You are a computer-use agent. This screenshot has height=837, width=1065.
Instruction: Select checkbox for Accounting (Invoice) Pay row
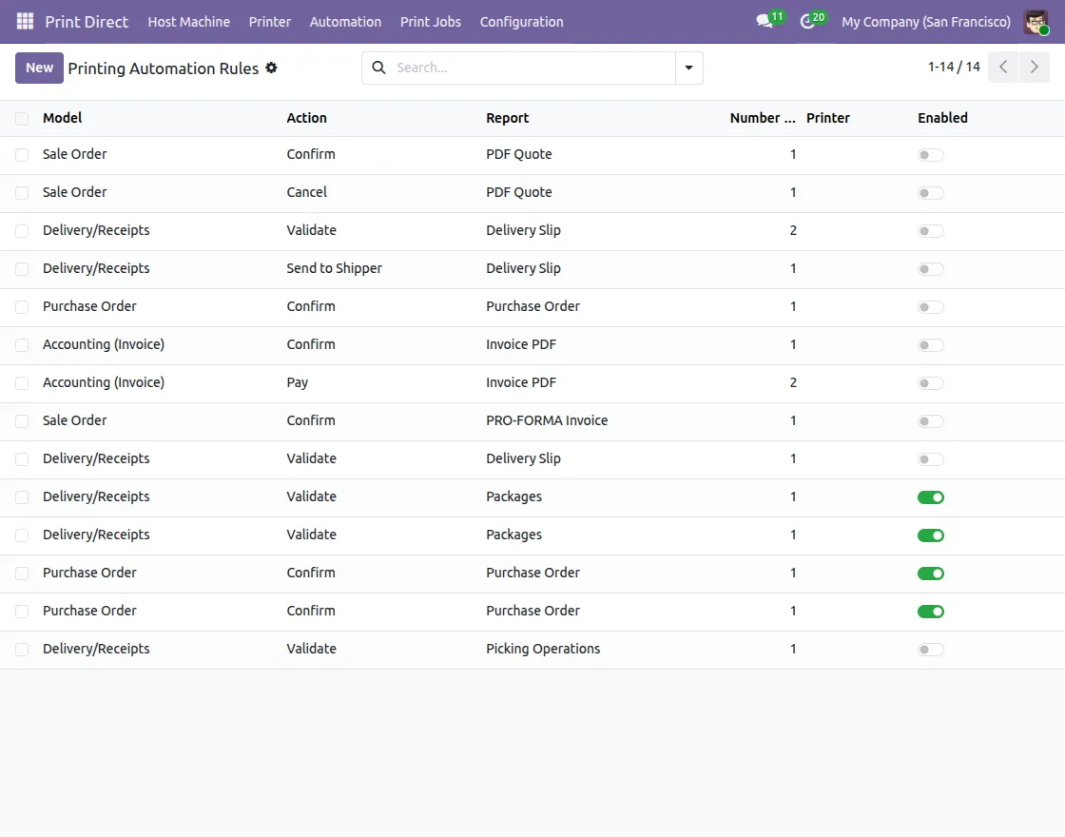tap(22, 383)
